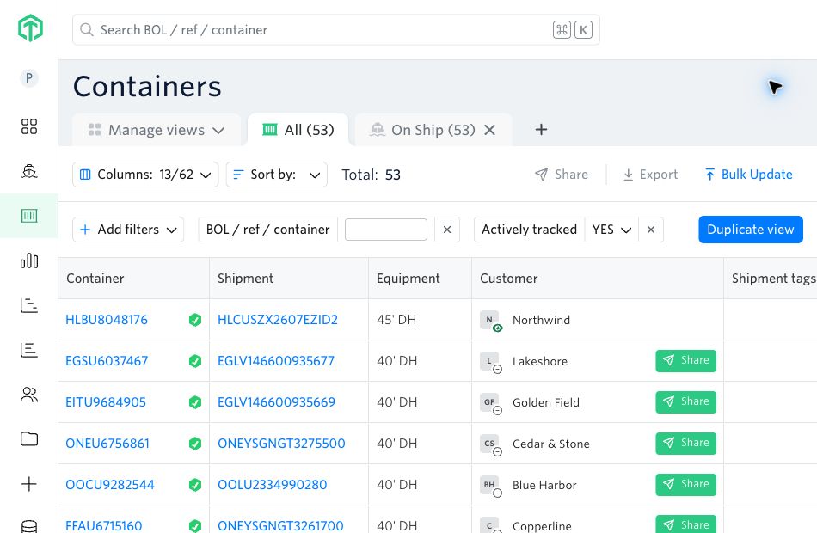
Task: Click the Bulk Update button
Action: click(x=748, y=175)
